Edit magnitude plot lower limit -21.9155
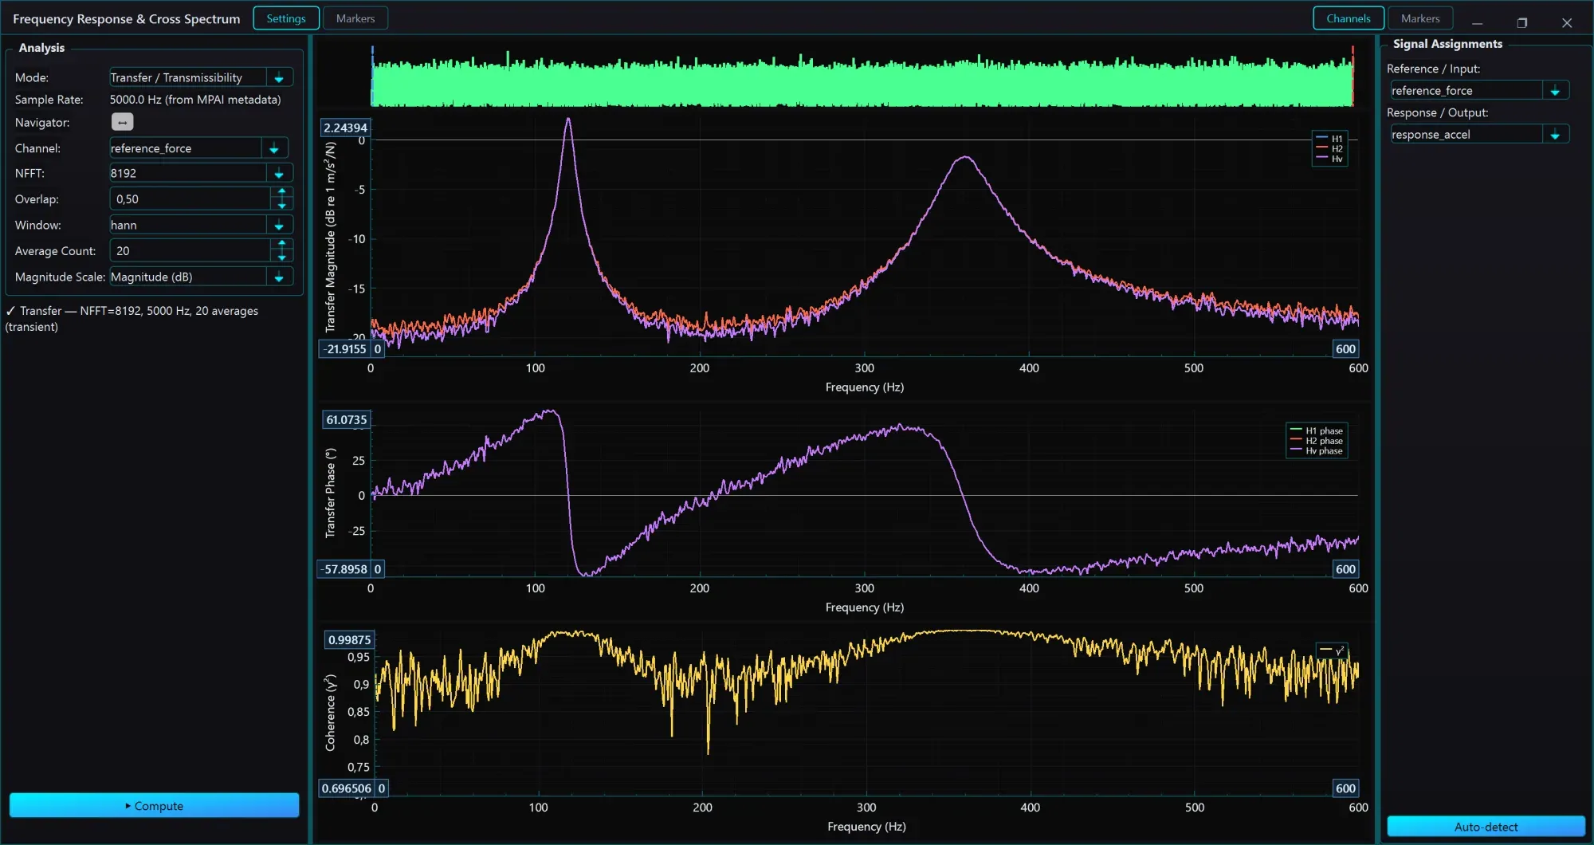The image size is (1594, 845). click(344, 348)
